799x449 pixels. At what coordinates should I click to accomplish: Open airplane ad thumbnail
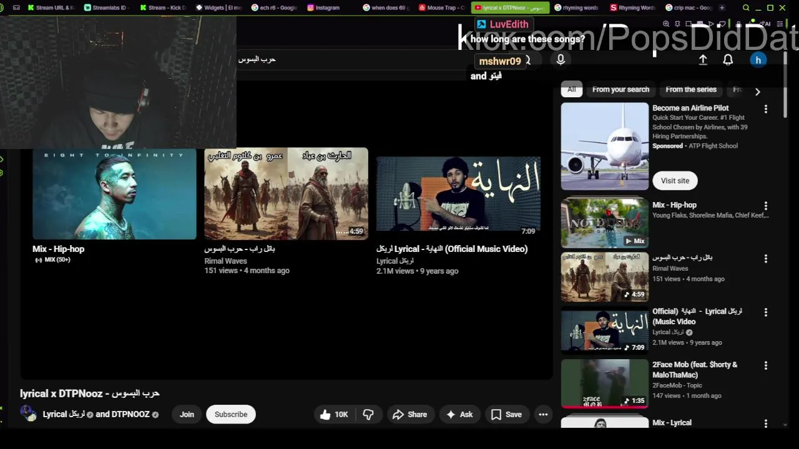tap(604, 146)
